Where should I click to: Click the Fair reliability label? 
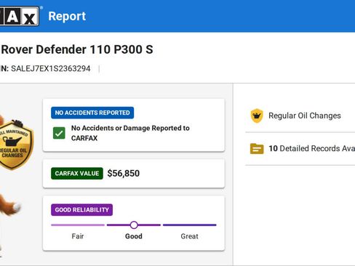click(x=78, y=236)
